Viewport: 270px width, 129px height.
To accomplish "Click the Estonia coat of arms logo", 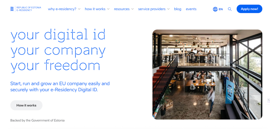I will coord(12,9).
